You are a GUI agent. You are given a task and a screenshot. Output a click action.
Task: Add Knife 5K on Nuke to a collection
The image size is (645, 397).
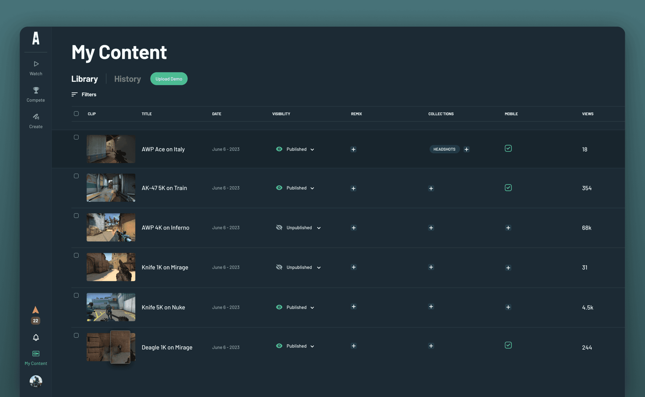[431, 307]
